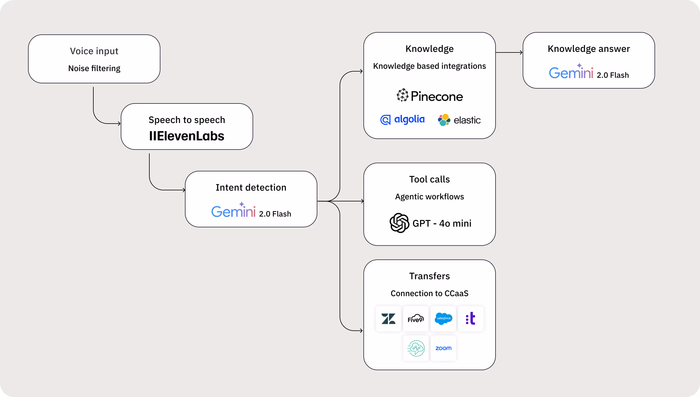This screenshot has height=397, width=700.
Task: Click the 'Intent detection' heading
Action: coord(251,187)
